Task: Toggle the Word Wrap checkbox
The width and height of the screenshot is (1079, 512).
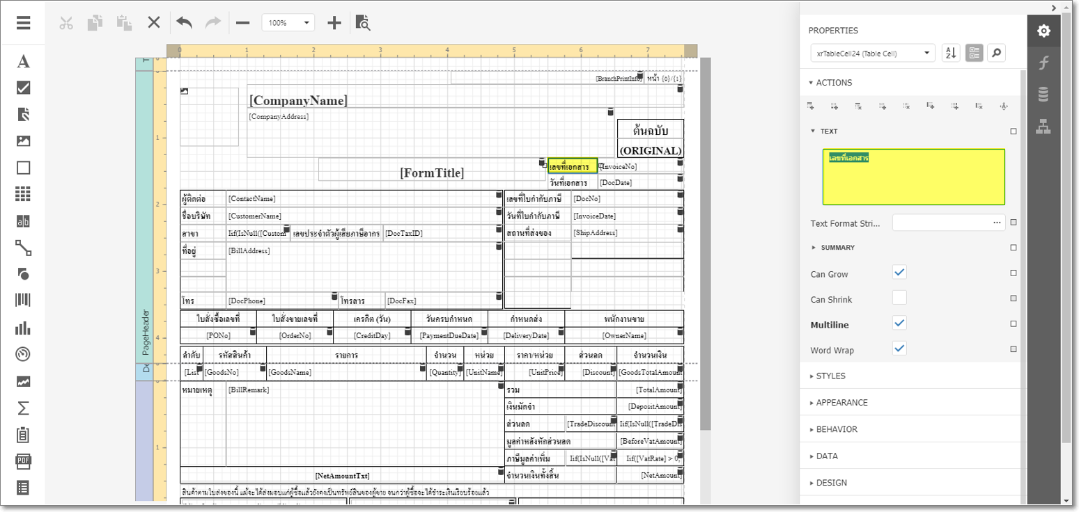Action: [x=899, y=349]
